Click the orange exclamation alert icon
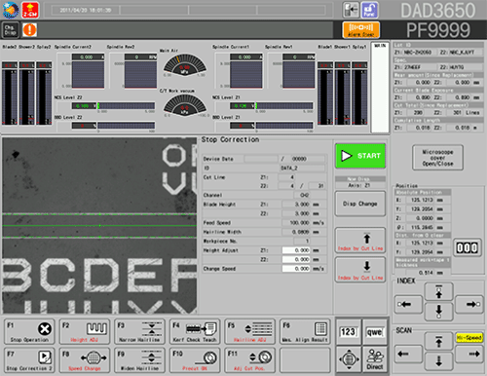 (29, 30)
